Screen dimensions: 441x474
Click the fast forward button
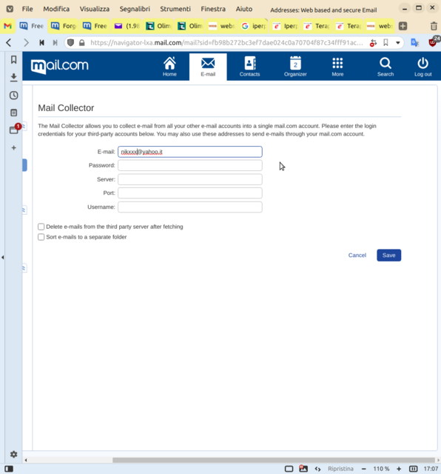(x=55, y=43)
